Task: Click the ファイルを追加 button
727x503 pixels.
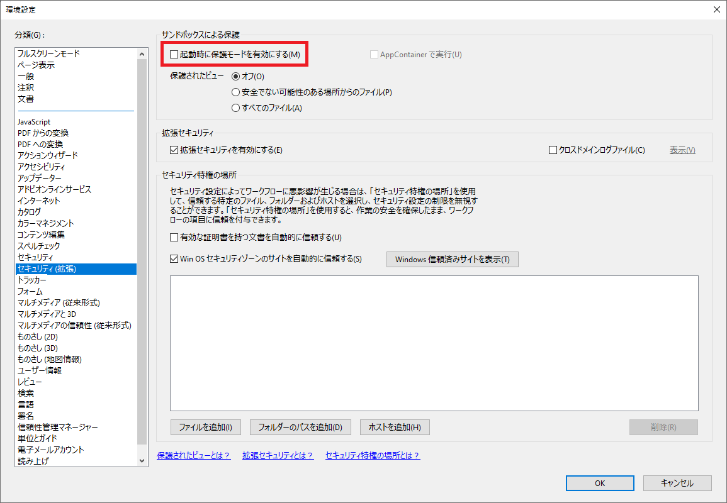Action: tap(205, 427)
